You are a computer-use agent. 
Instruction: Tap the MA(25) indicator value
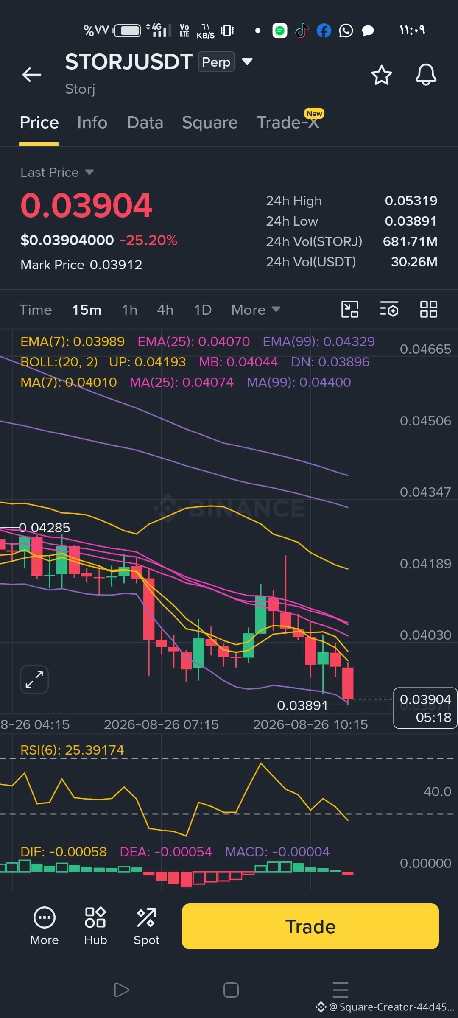click(208, 382)
